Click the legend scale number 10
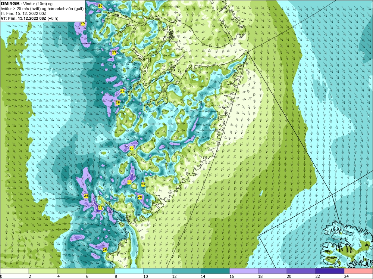Image resolution: width=373 pixels, height=279 pixels. (x=145, y=276)
